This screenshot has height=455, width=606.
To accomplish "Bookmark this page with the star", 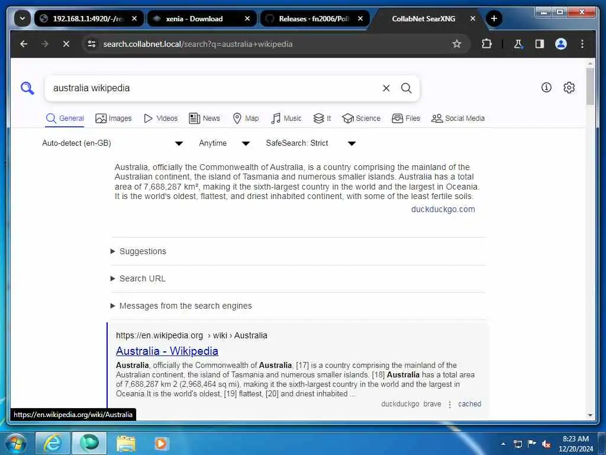I will [x=457, y=44].
